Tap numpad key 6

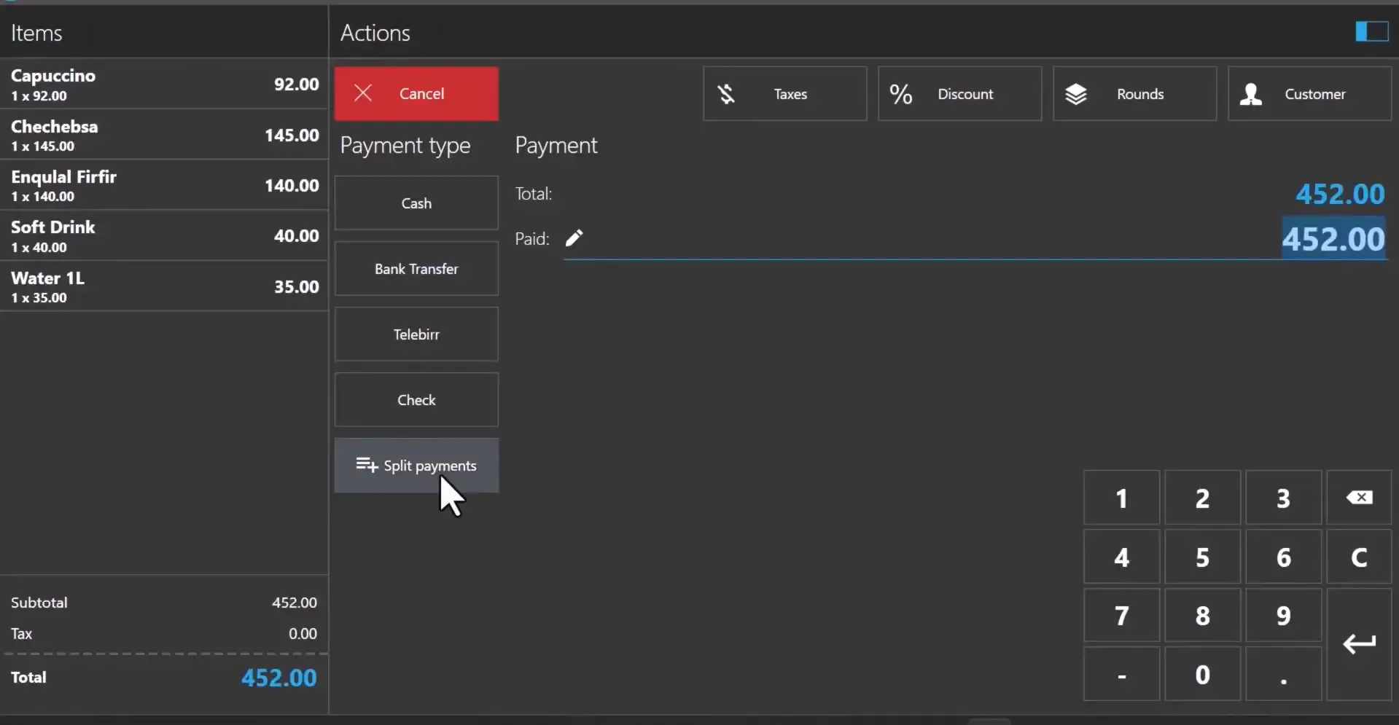(x=1283, y=557)
